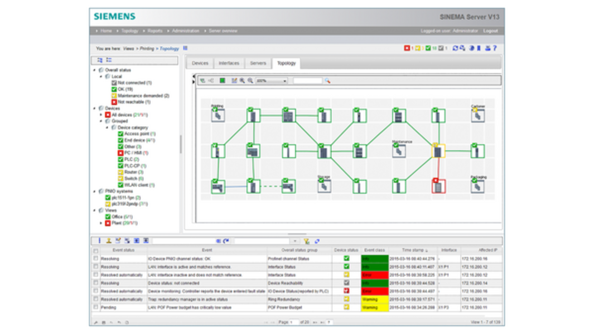Open the dropdown in event toolbar filter field
Viewport: 594px width, 334px height.
coord(295,241)
